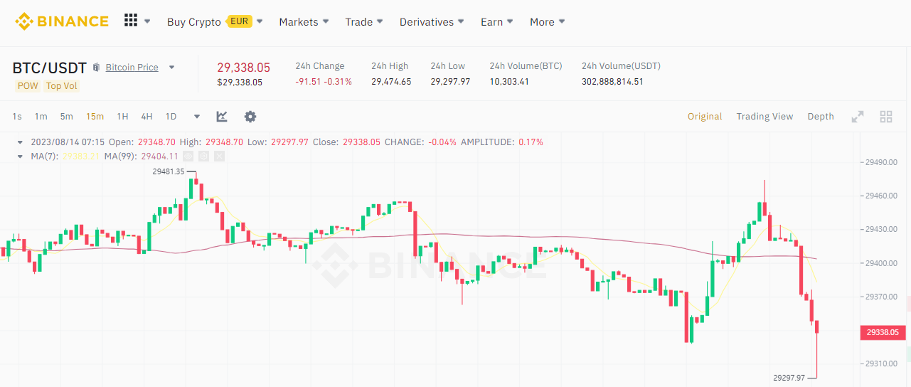Screen dimensions: 911x387
Task: Switch to Original chart view
Action: (x=705, y=117)
